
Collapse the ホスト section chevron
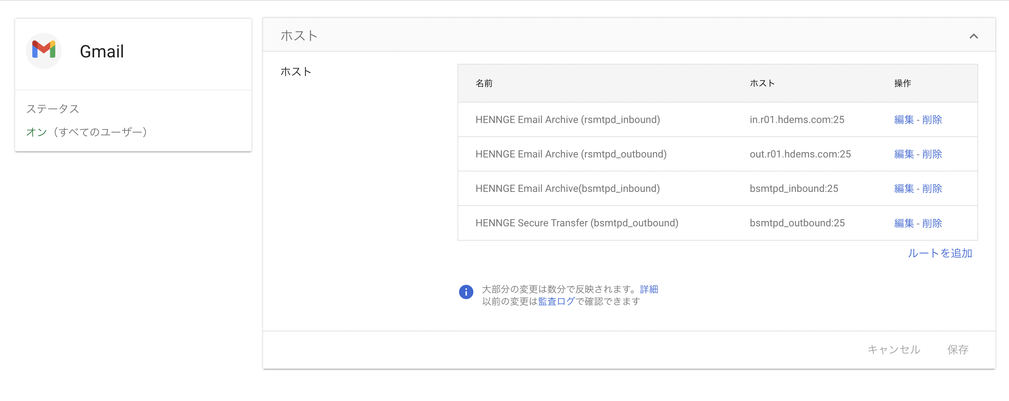(973, 36)
